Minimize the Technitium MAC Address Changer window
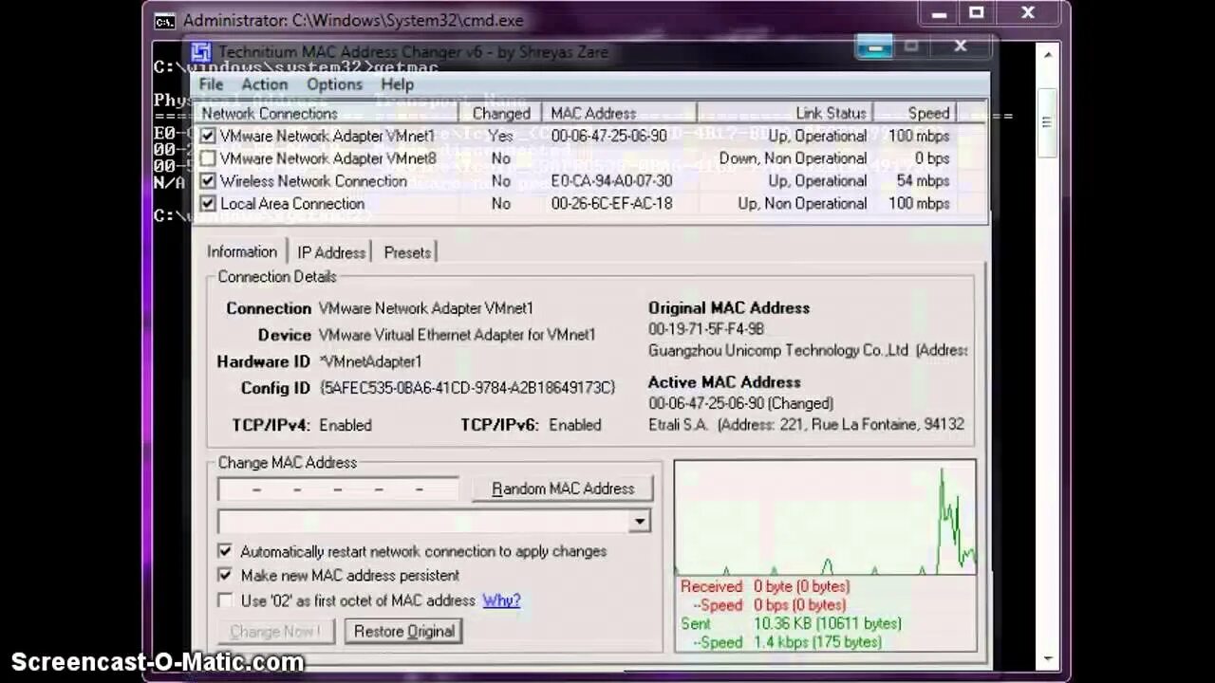This screenshot has width=1215, height=683. click(875, 46)
